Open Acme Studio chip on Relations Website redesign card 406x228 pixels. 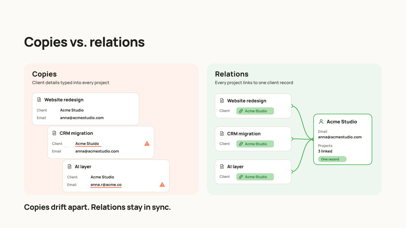255,111
